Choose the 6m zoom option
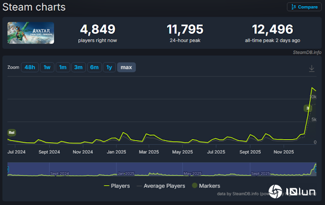 (94, 67)
